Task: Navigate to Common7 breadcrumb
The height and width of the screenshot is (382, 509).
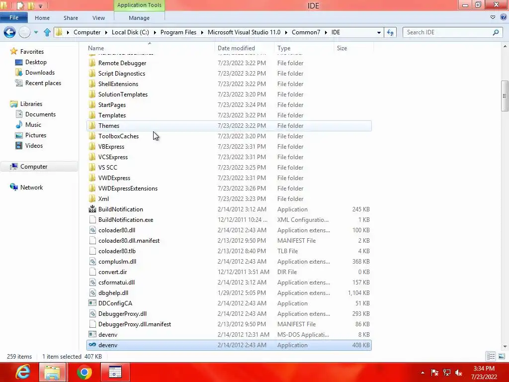Action: [306, 32]
